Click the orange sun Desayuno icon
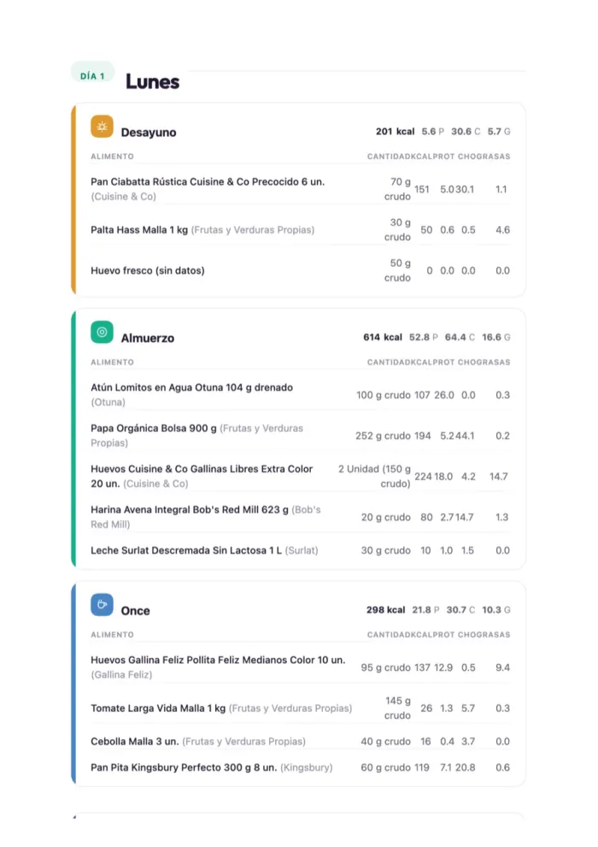598x847 pixels. (102, 127)
